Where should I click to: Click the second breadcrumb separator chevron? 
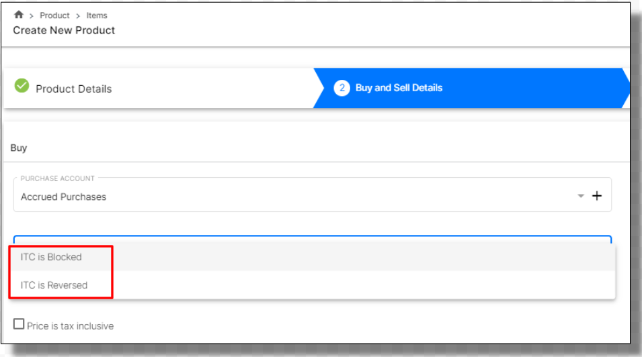78,16
